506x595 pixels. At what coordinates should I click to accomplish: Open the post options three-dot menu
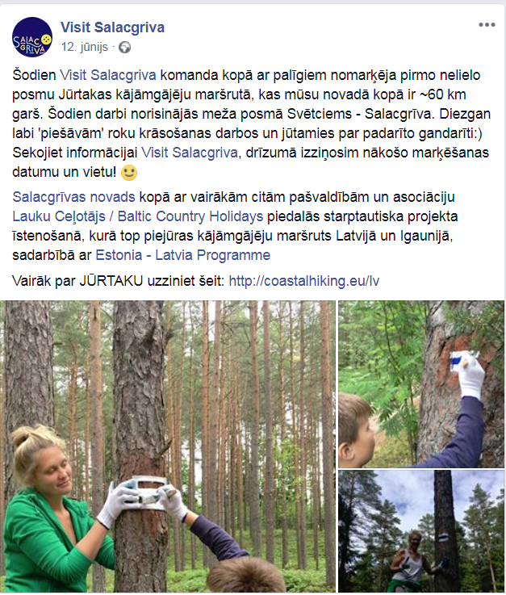pos(487,25)
